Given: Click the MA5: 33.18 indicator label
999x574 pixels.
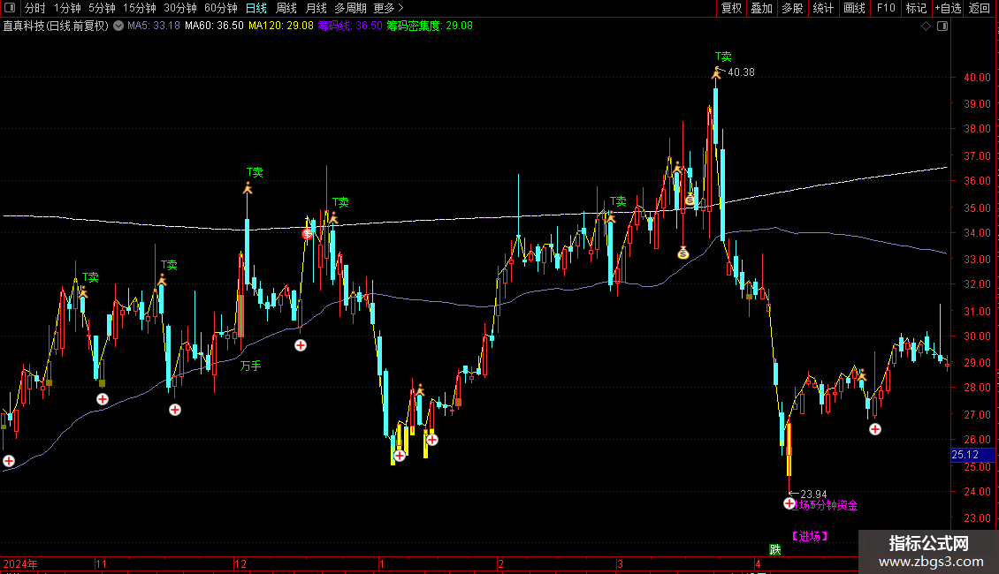Looking at the screenshot, I should point(154,26).
